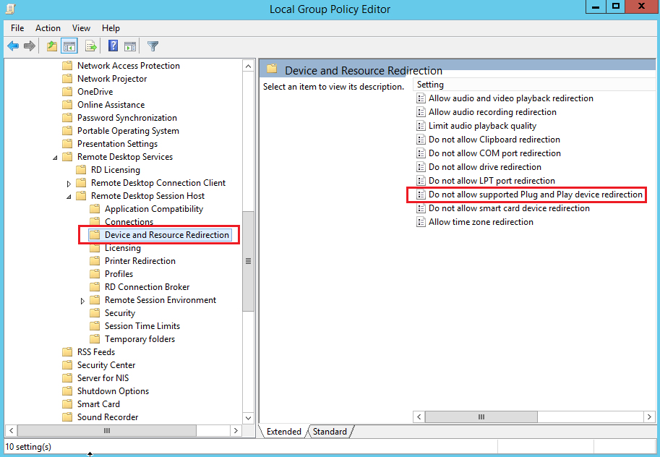Expand the Remote Desktop Connection Client node
The width and height of the screenshot is (660, 457).
pos(69,184)
